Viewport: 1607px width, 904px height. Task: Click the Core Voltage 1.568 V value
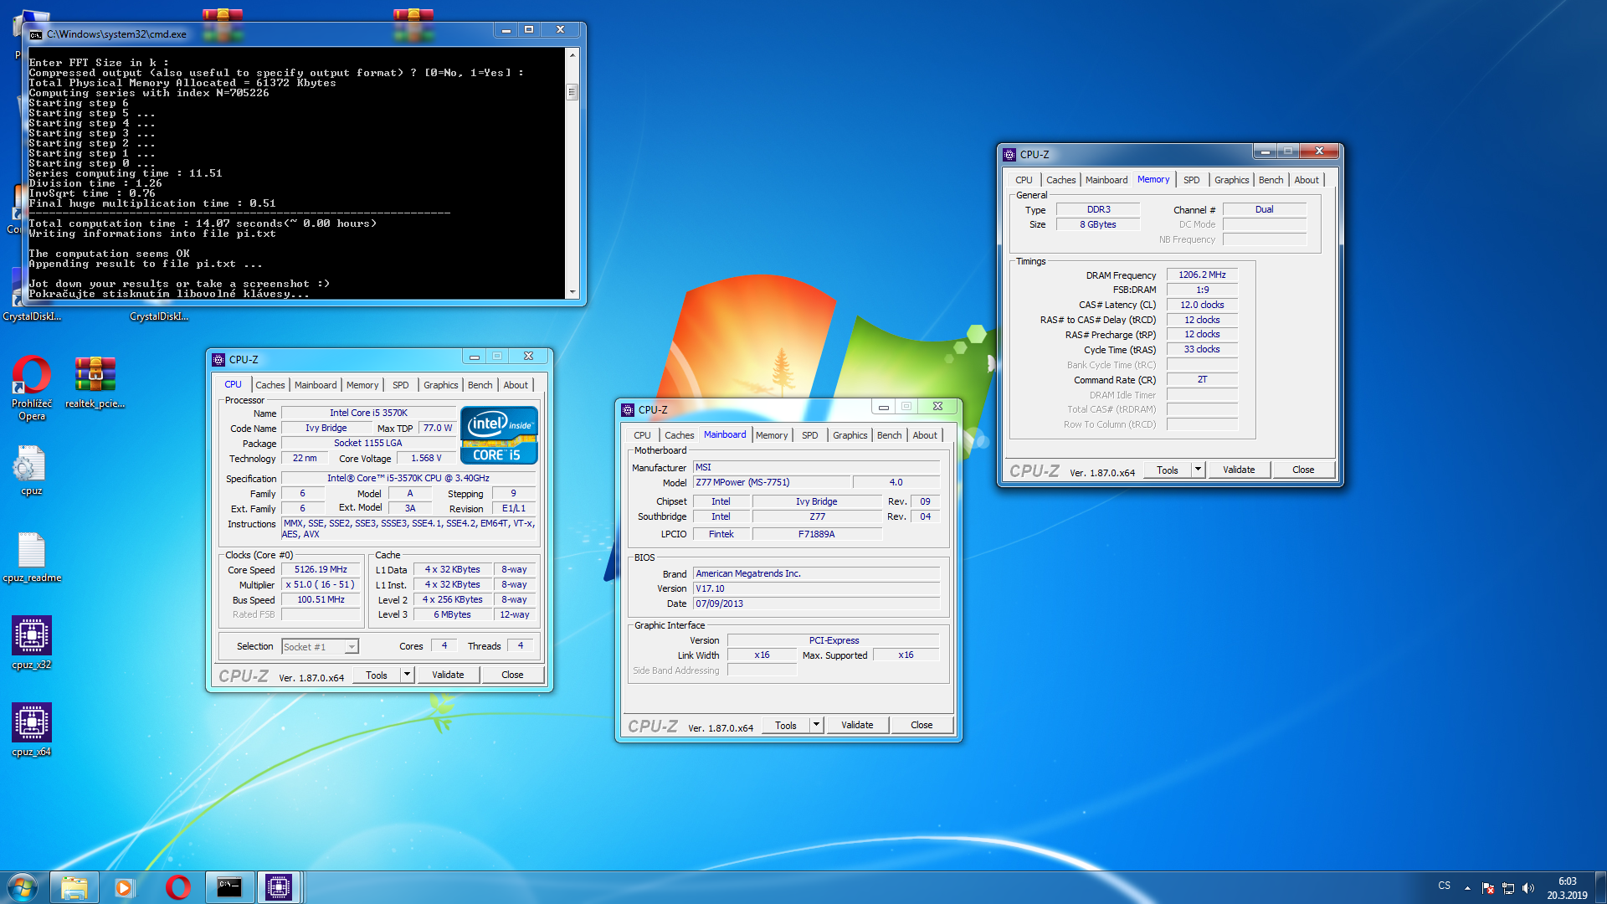coord(426,458)
